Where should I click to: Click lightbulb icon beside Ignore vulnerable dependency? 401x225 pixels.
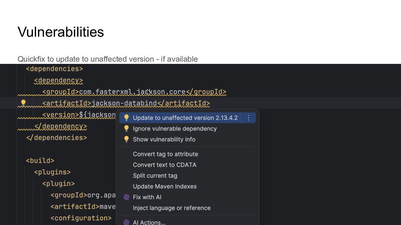click(126, 129)
